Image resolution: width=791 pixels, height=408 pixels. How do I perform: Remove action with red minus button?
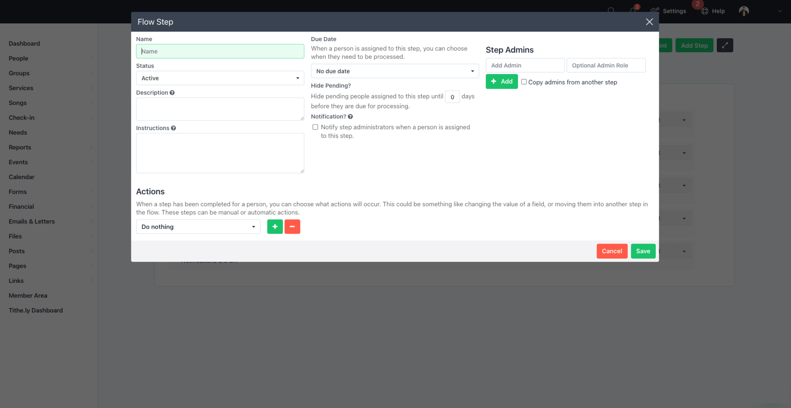[x=292, y=227]
